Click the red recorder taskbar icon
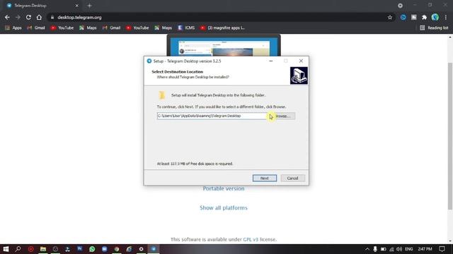Screen dimensions: 453x254 tap(30, 249)
